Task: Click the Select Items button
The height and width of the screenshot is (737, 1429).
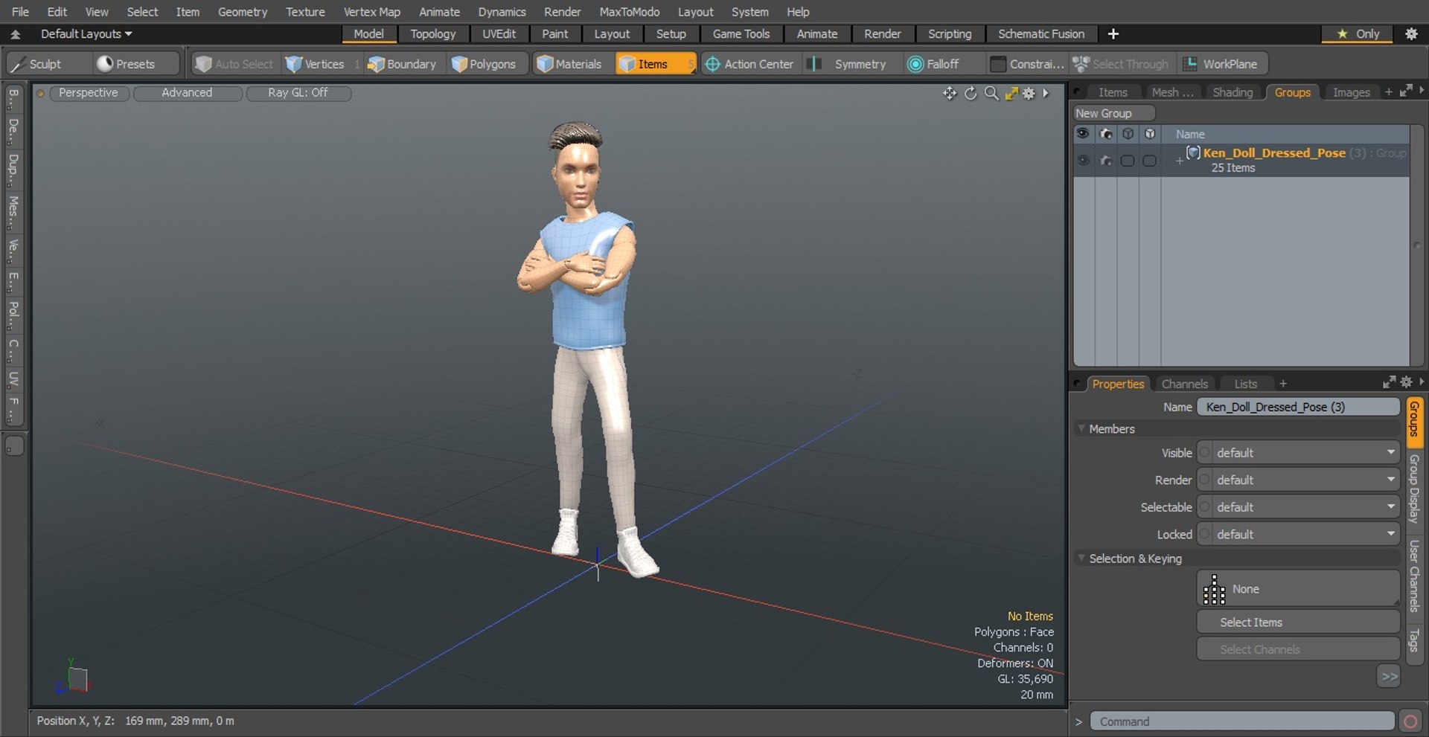Action: (1298, 622)
